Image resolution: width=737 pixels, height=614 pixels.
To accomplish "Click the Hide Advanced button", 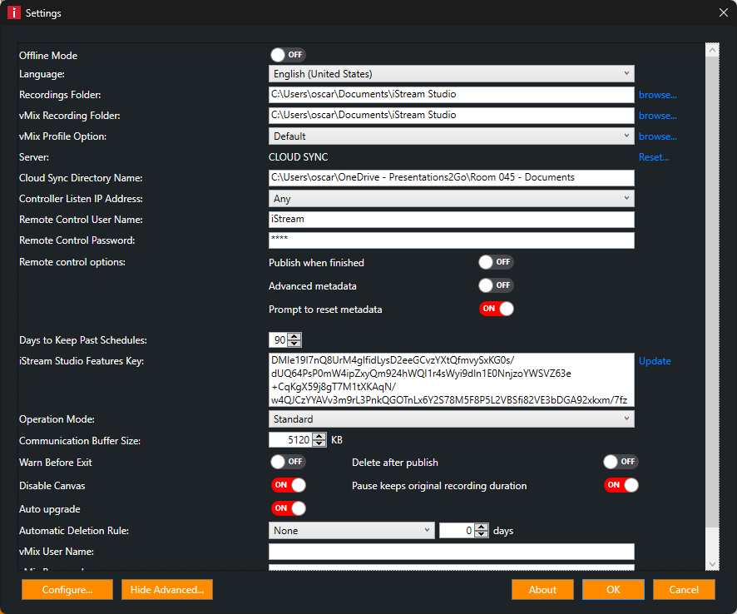I will pos(167,590).
